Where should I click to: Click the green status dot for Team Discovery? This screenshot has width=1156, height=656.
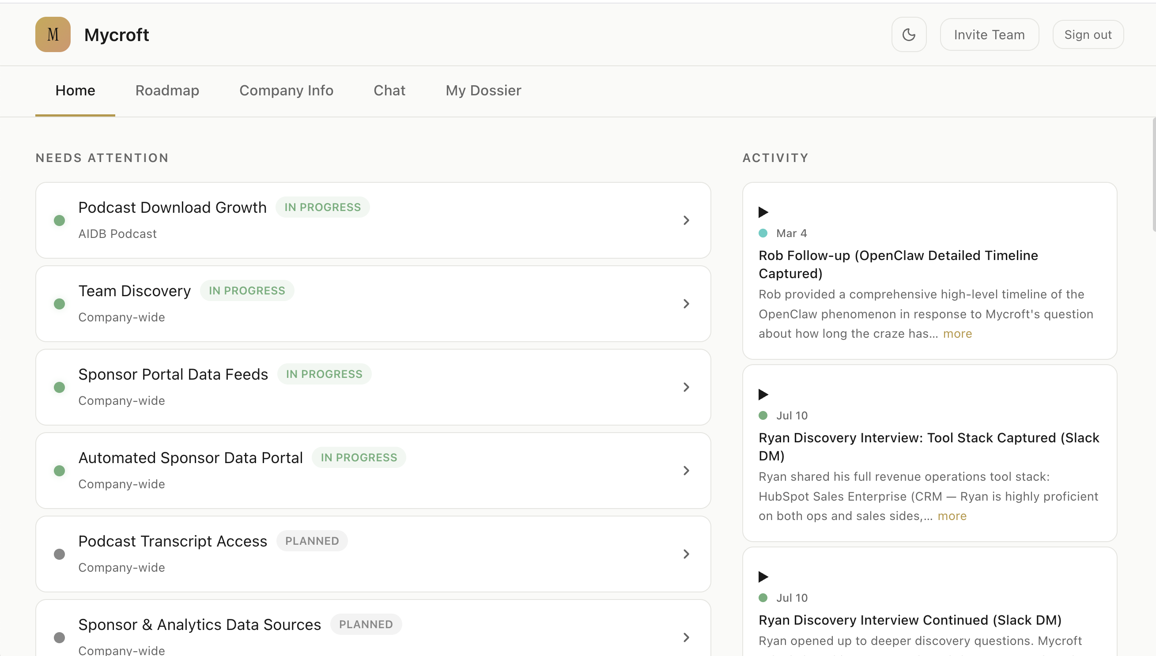coord(60,304)
